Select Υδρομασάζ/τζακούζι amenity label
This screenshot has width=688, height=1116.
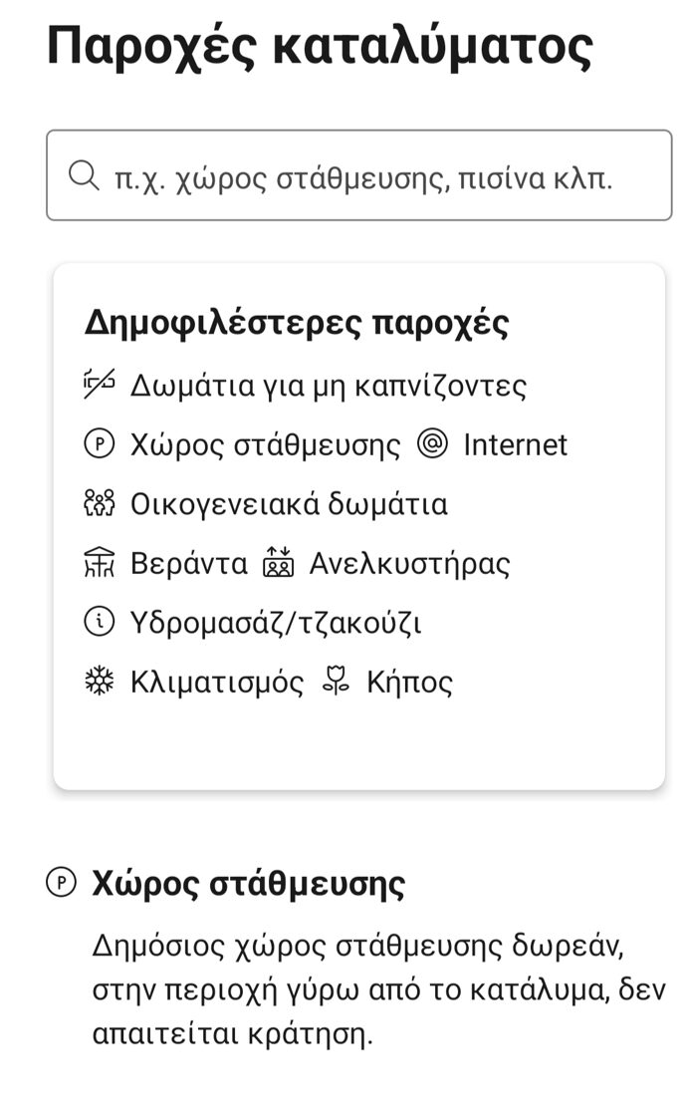tap(276, 624)
